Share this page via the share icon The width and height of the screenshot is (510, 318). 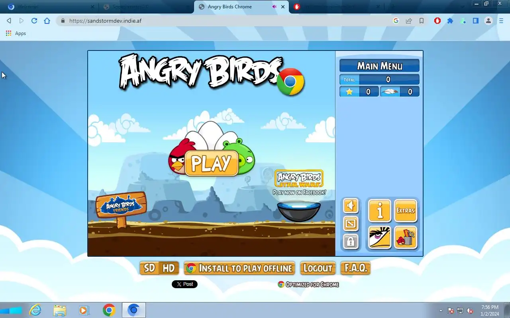coord(409,21)
